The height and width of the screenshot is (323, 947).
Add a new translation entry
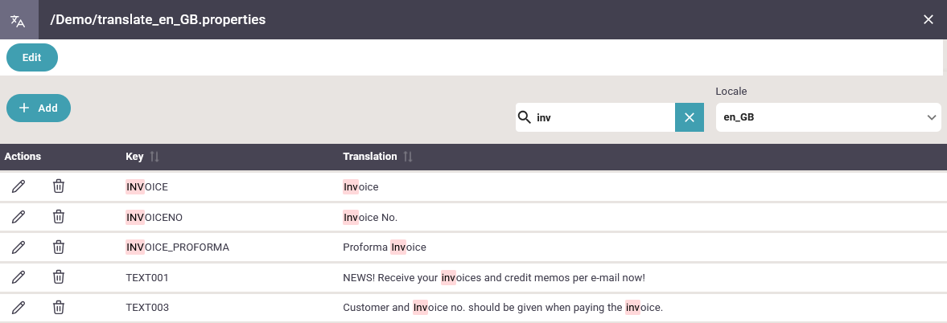click(x=39, y=108)
